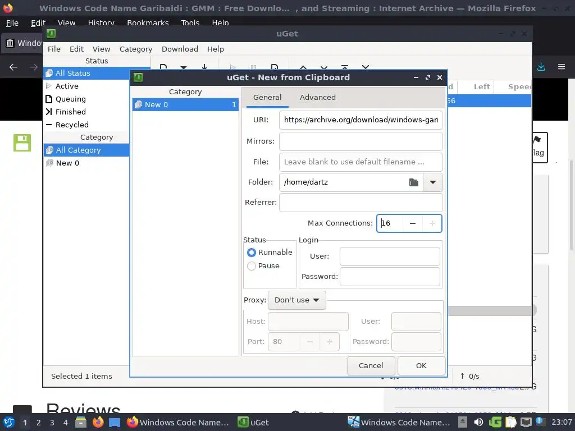
Task: Open the Firefox hamburger menu
Action: [x=562, y=67]
